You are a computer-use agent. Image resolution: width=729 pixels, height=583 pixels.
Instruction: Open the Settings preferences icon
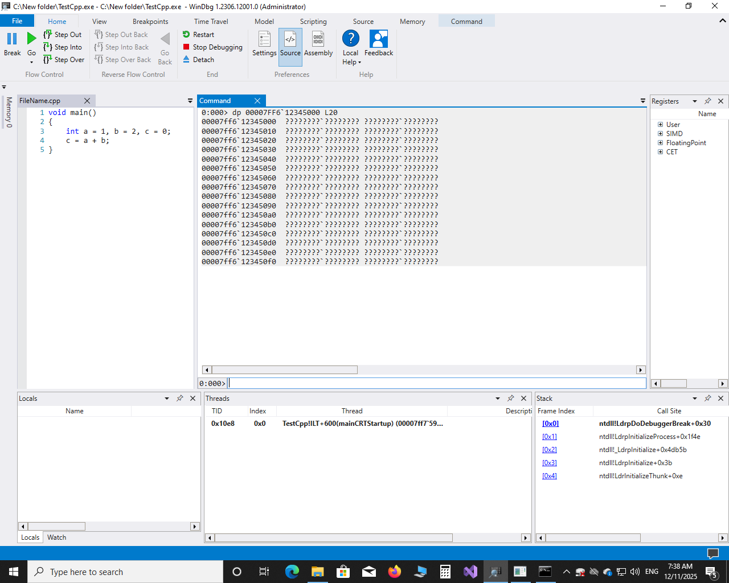click(x=264, y=40)
